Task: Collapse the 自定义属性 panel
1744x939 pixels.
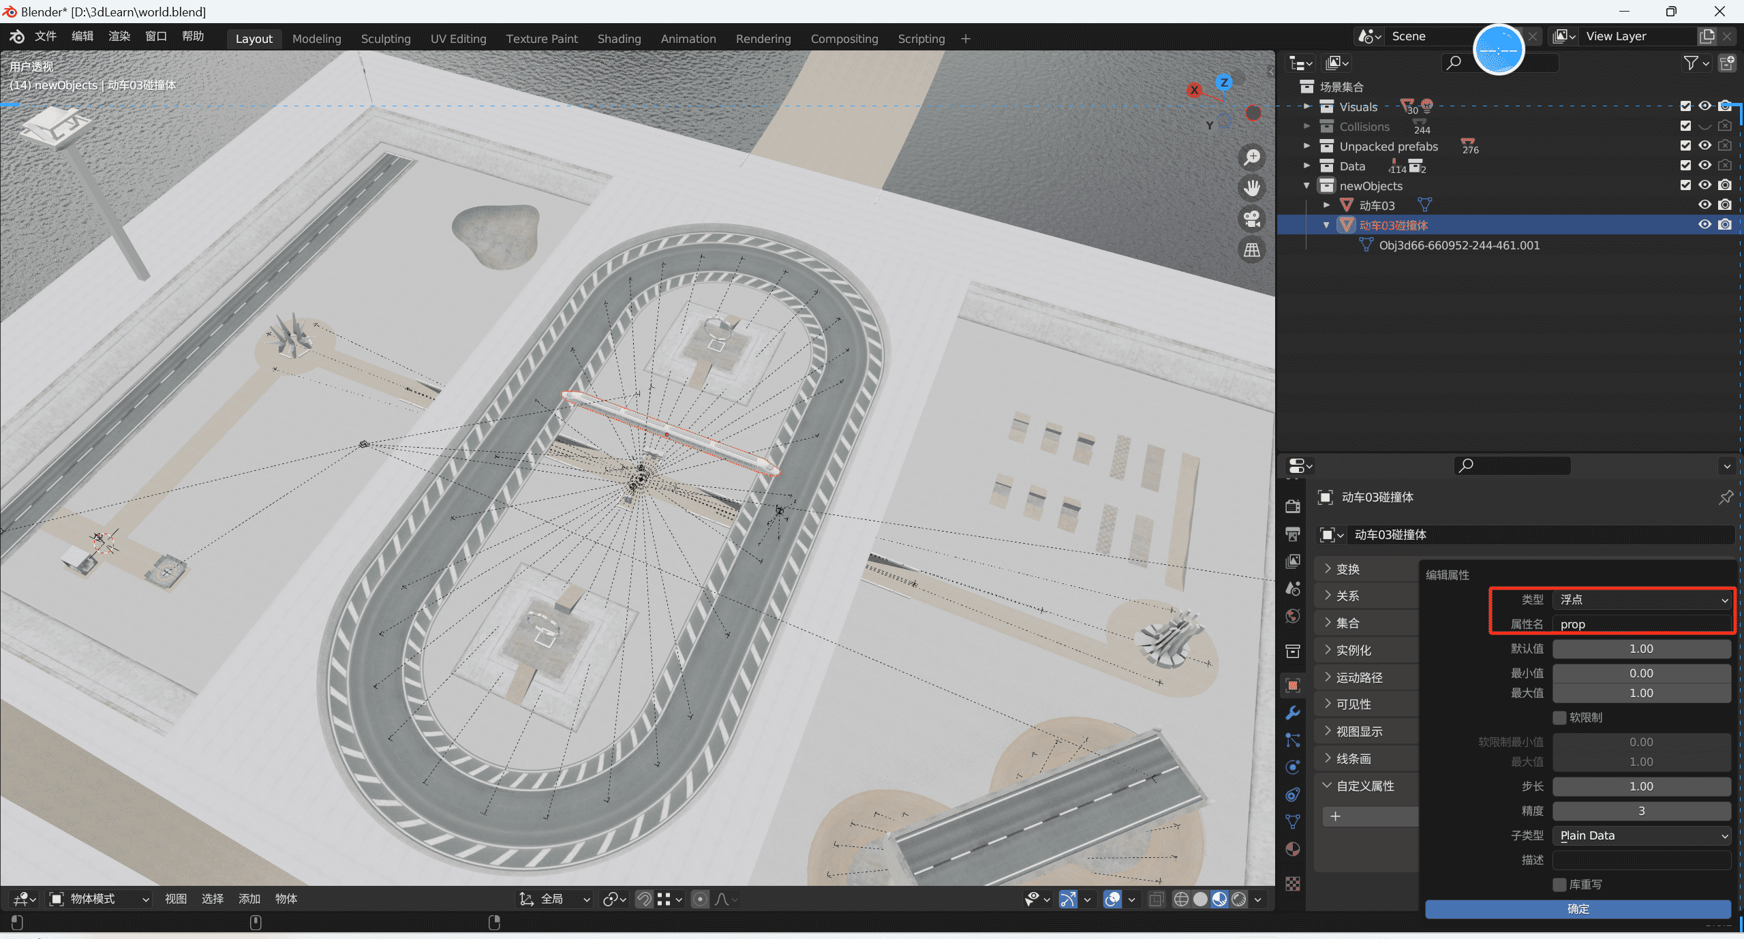Action: click(1366, 786)
